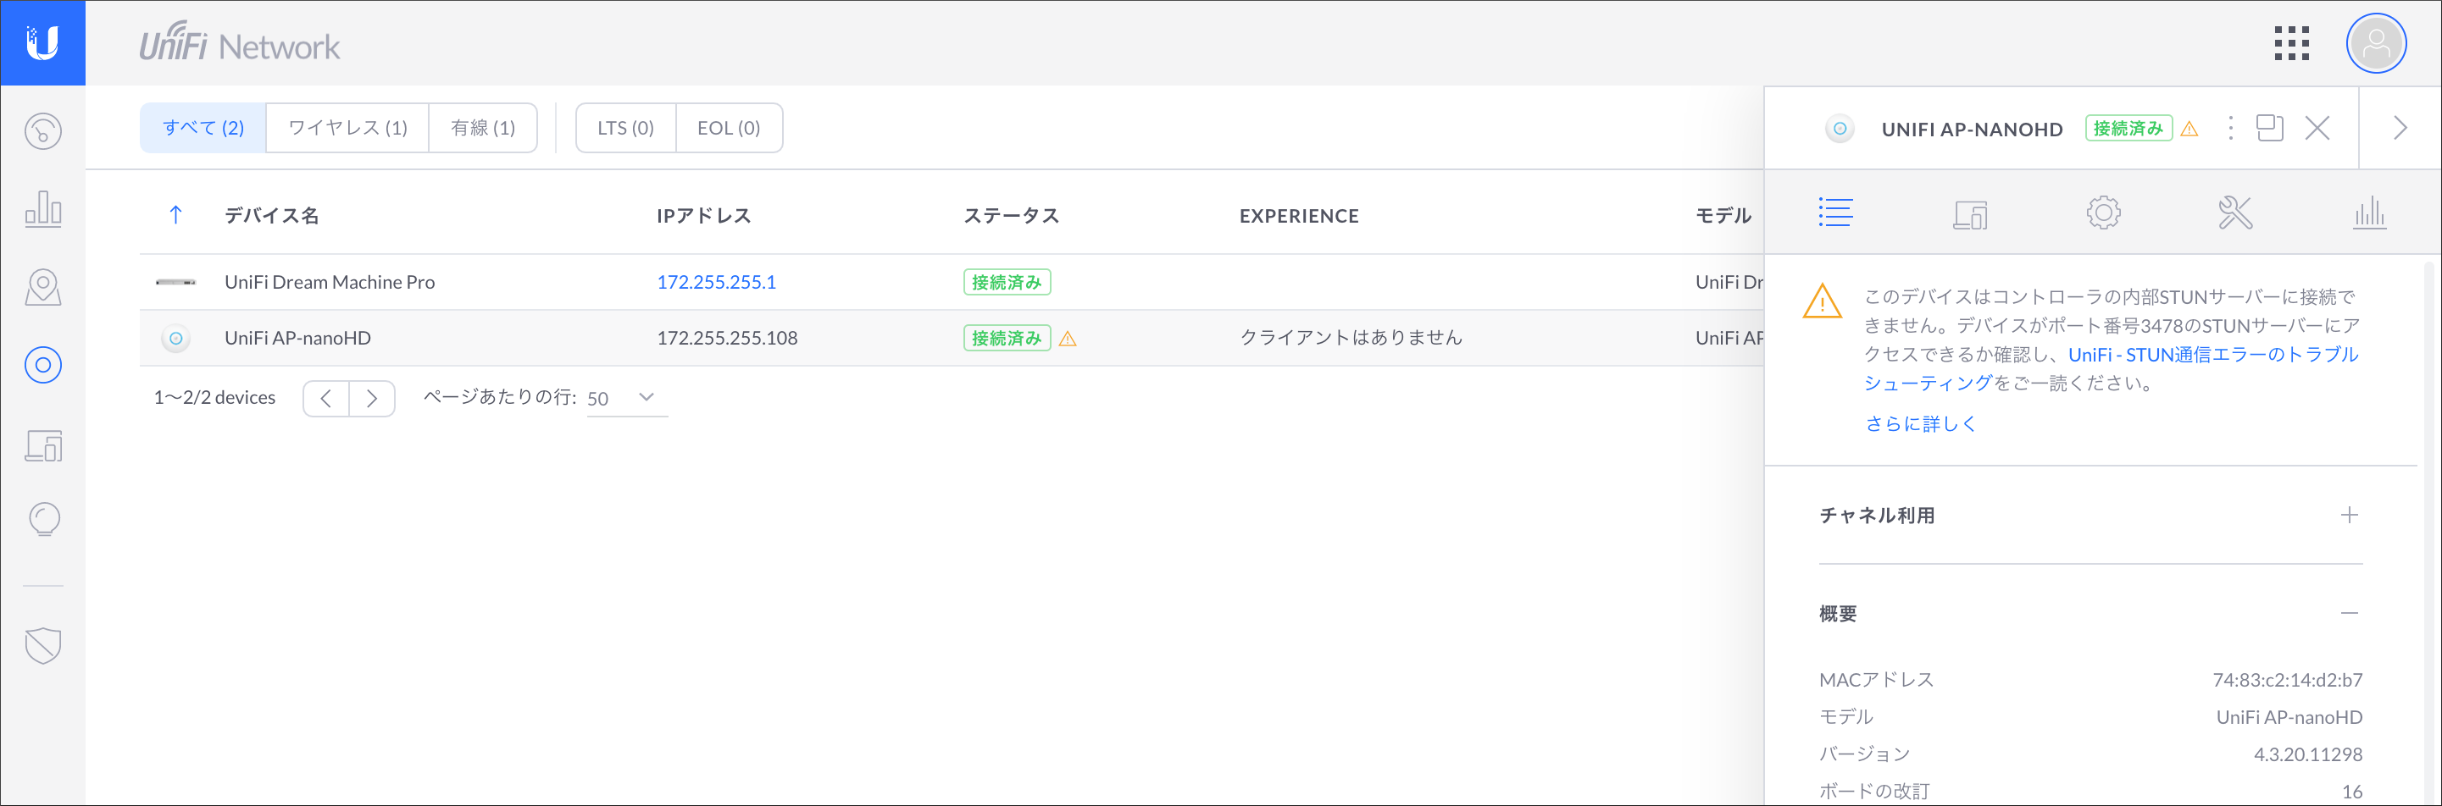This screenshot has height=806, width=2442.
Task: Click クライアントはありません experience text
Action: 1351,338
